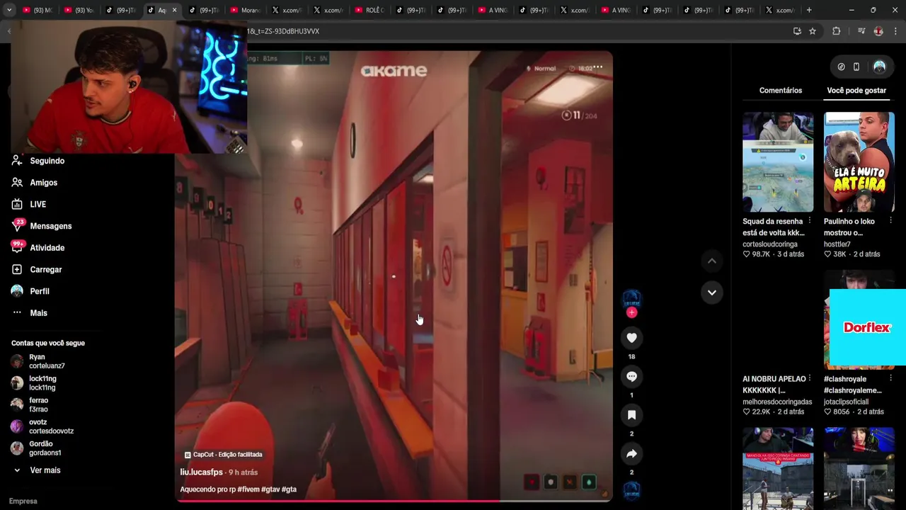Click the Atividade notifications icon
Viewport: 906px width, 510px height.
[x=17, y=247]
